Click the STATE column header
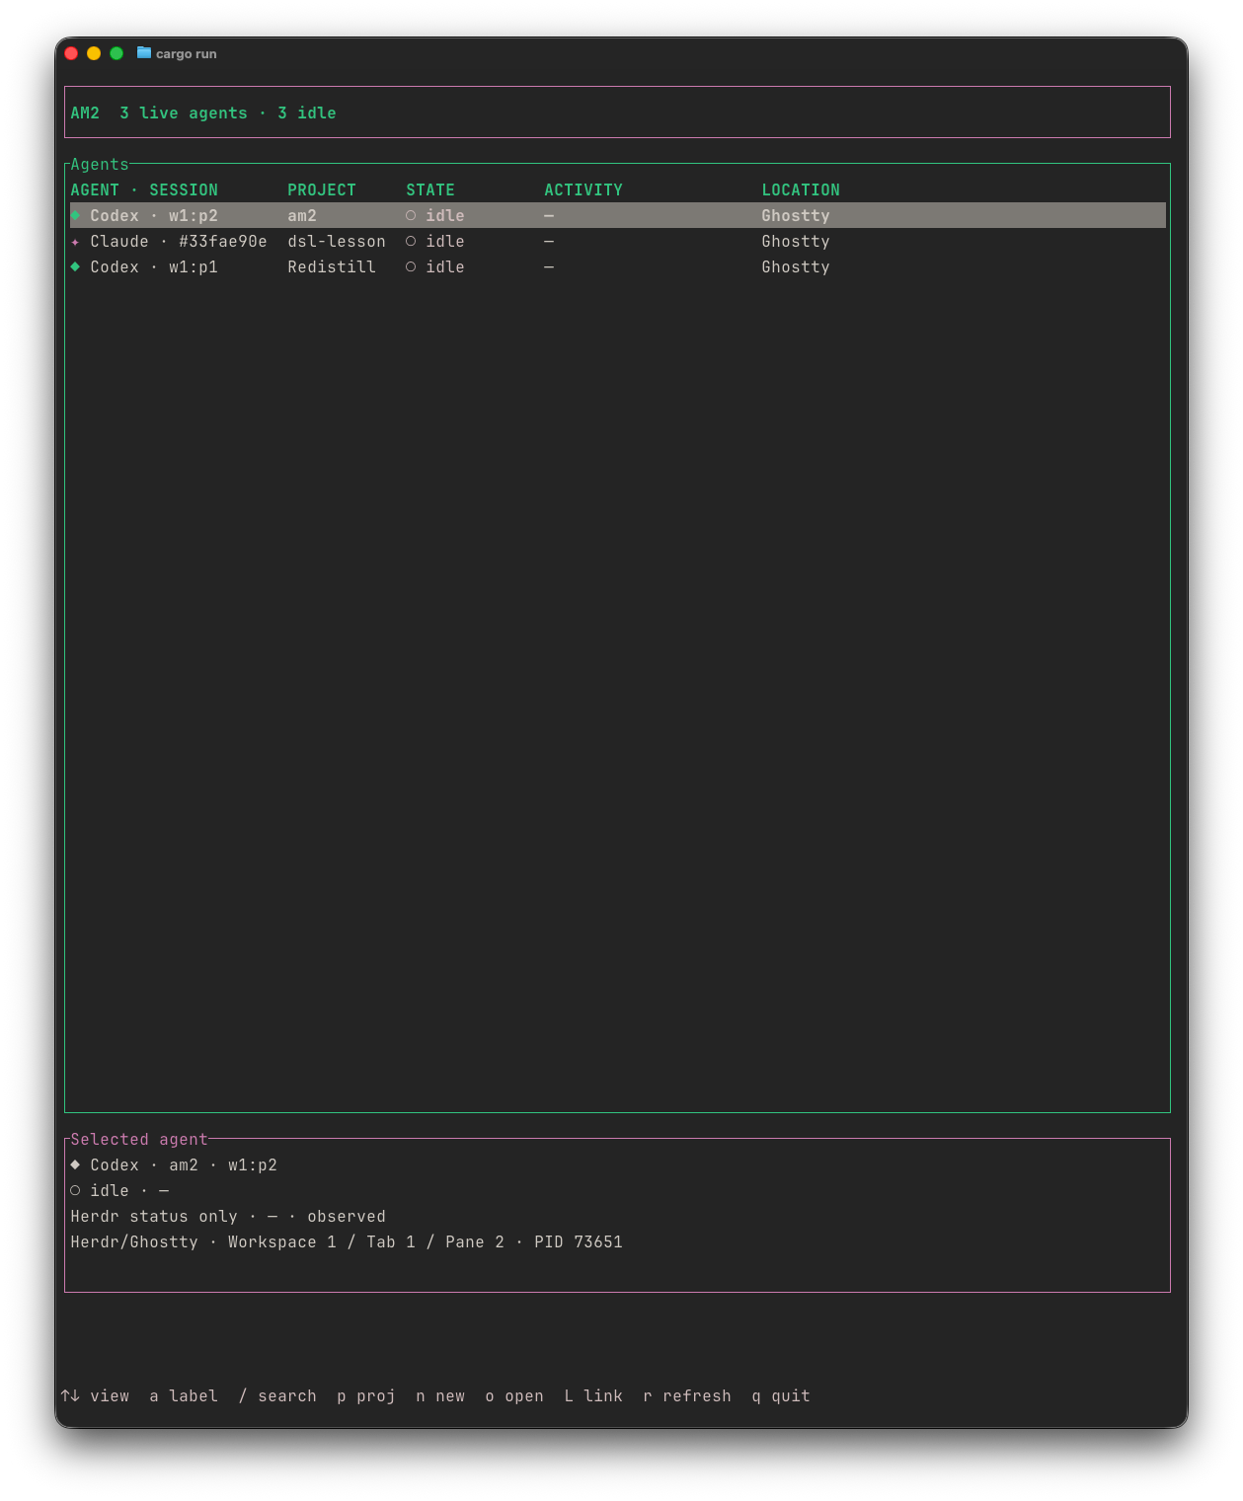Screen dimensions: 1243x1501 430,189
